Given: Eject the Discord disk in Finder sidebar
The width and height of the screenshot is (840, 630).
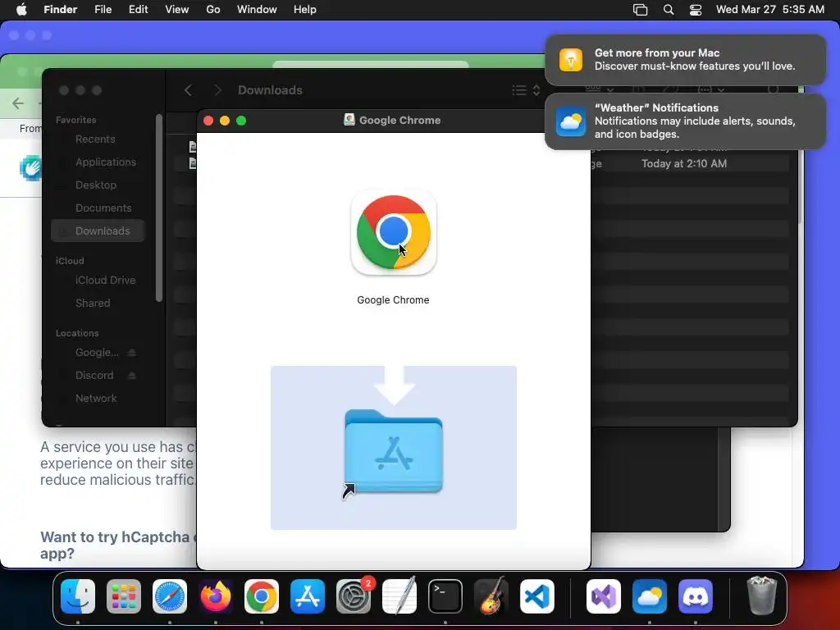Looking at the screenshot, I should pyautogui.click(x=132, y=376).
